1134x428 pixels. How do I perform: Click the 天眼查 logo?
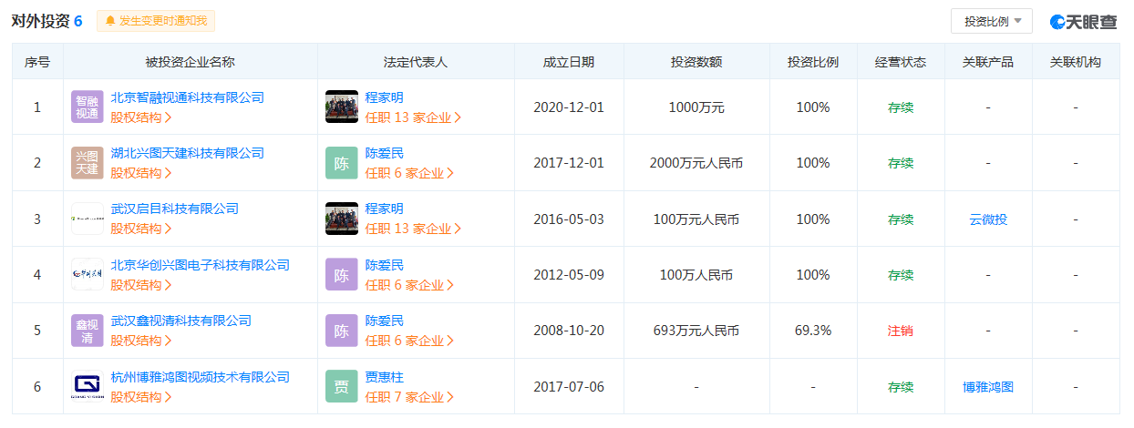click(x=1084, y=21)
